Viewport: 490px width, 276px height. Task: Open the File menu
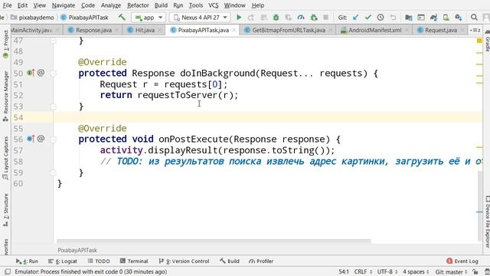7,5
